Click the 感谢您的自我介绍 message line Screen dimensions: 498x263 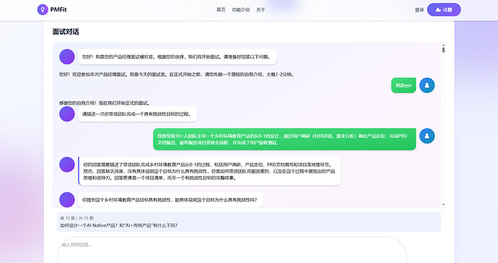click(x=105, y=103)
